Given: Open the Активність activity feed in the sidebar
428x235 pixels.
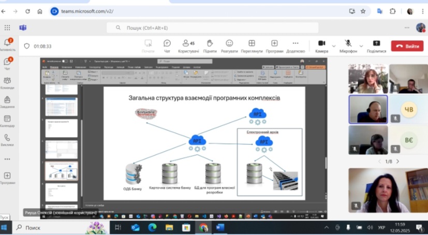Looking at the screenshot, I should (7, 45).
